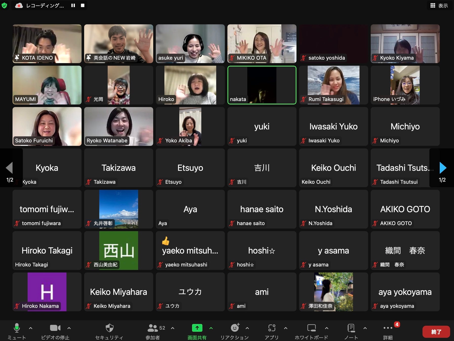Stop the recording
Screen dimensions: 454x341
(82, 5)
